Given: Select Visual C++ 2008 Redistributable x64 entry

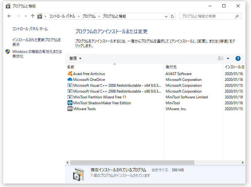Looking at the screenshot, I should (x=117, y=86).
